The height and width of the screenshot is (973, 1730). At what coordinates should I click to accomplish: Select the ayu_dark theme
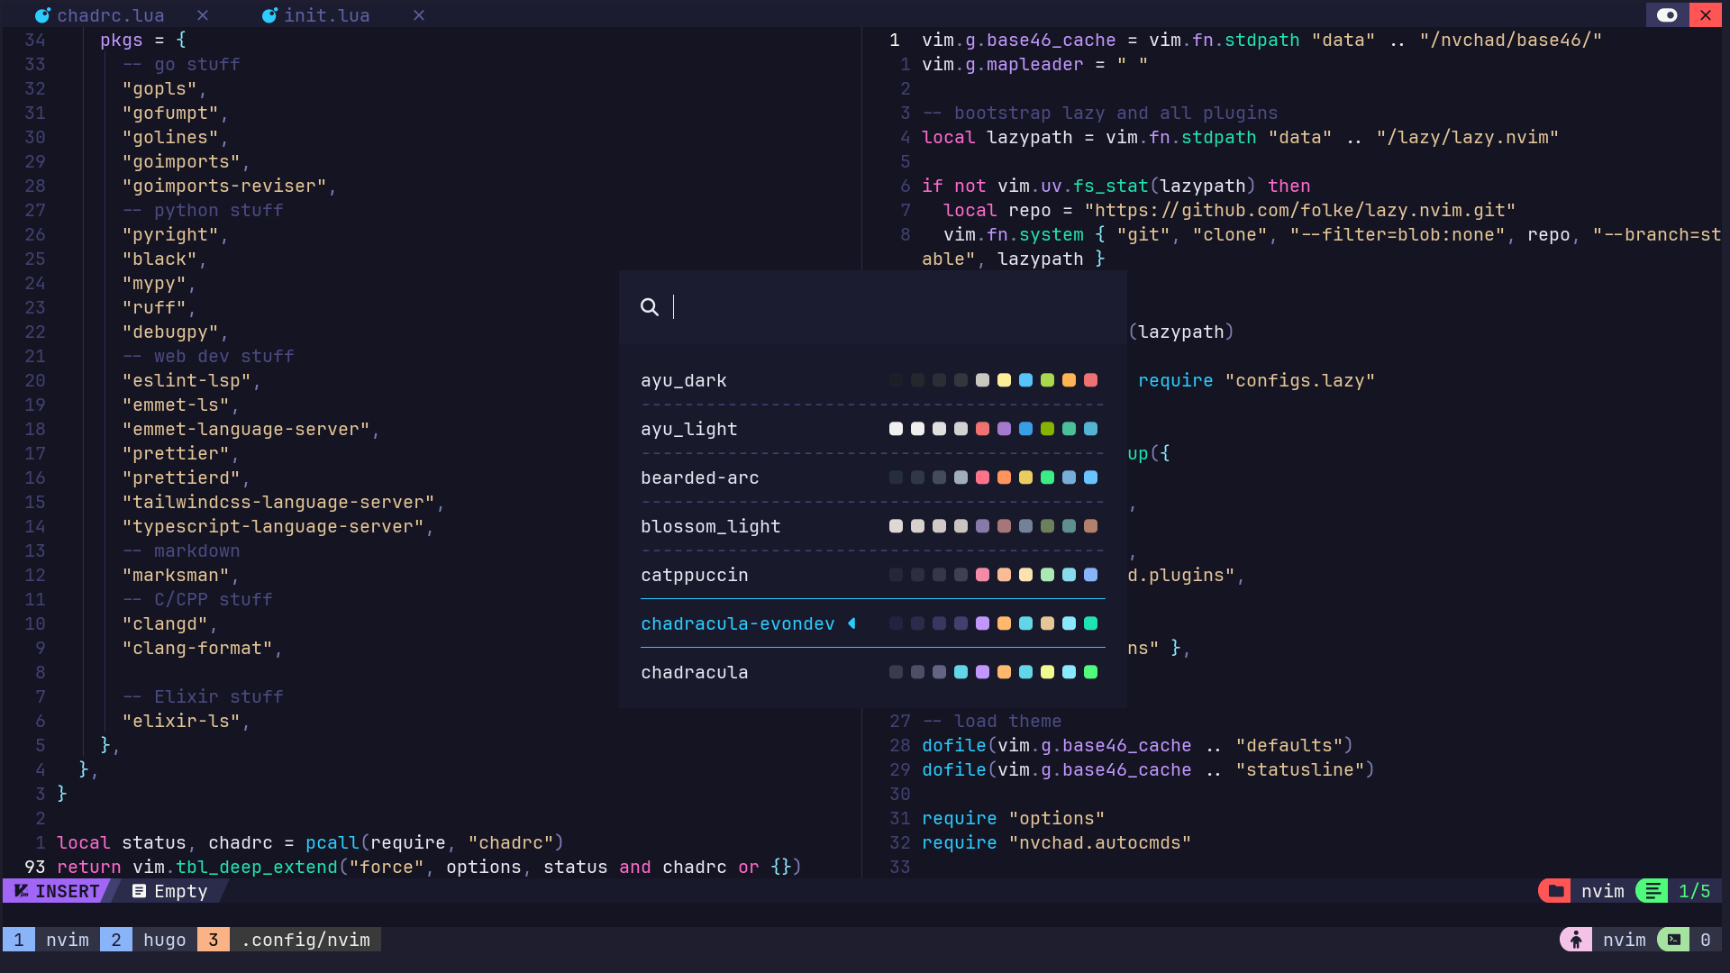pos(684,380)
